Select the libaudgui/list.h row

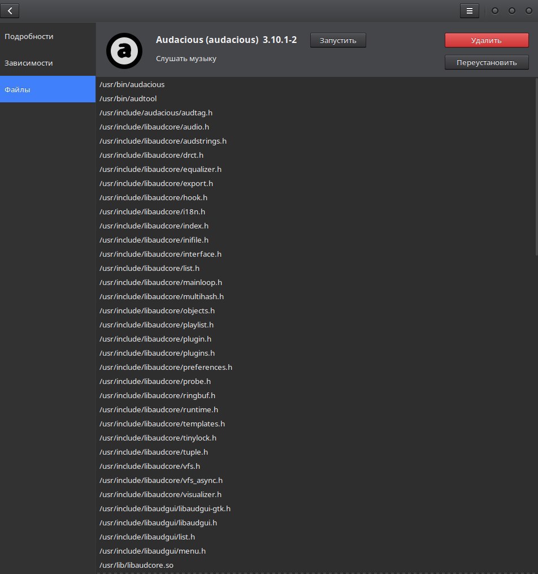(147, 537)
